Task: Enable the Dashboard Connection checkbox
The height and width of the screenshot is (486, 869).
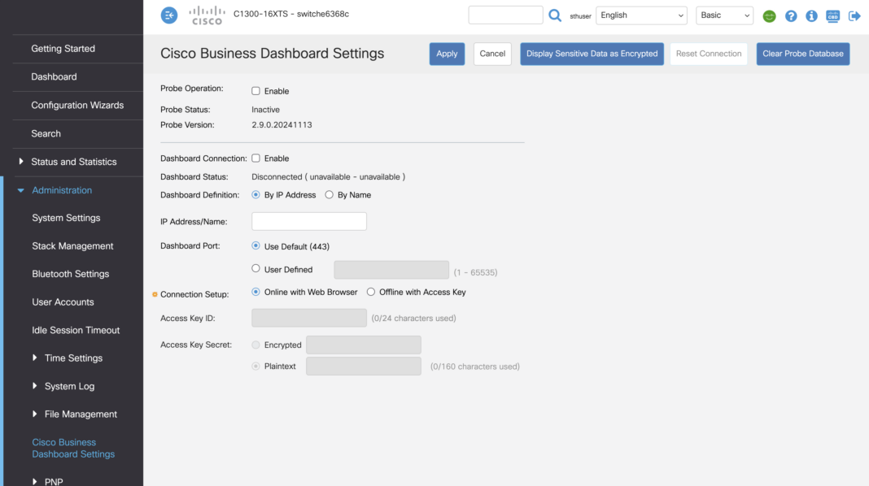Action: [255, 158]
